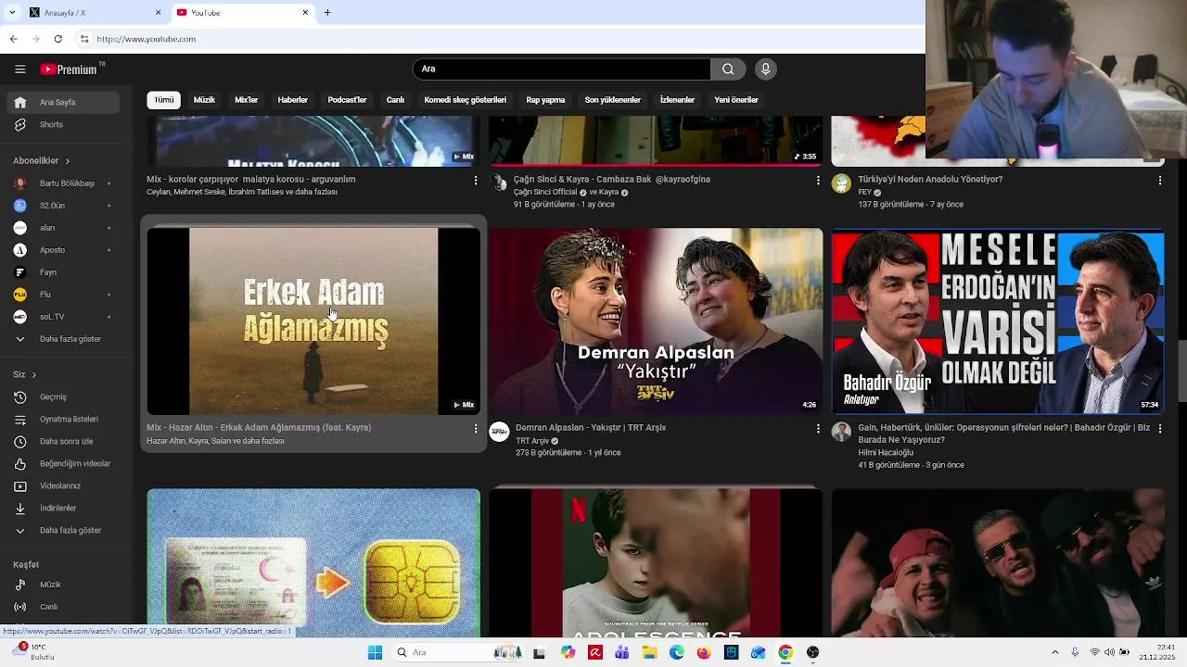Image resolution: width=1187 pixels, height=667 pixels.
Task: Open Demran Alpaslan Yakıştır thumbnail
Action: [656, 321]
